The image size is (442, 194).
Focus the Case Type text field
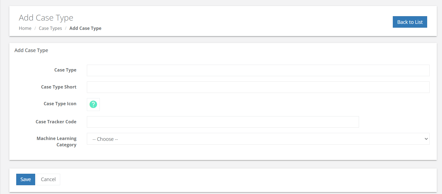tap(258, 70)
